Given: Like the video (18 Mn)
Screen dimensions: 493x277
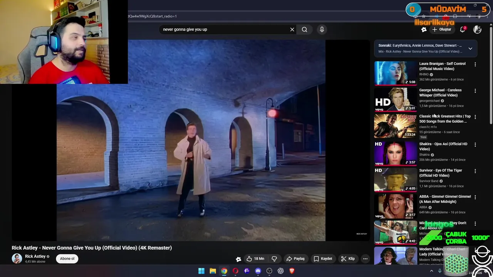Looking at the screenshot, I should [x=256, y=259].
